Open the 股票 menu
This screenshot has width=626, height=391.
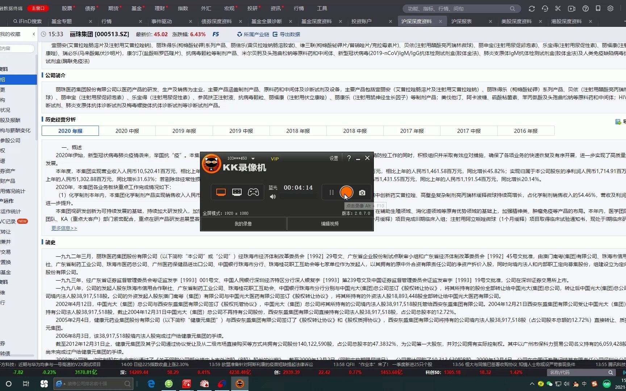coord(67,8)
